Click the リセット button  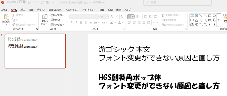(55, 20)
